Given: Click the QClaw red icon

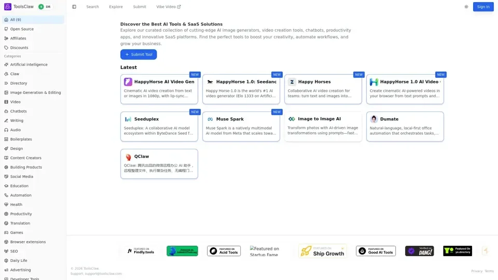Looking at the screenshot, I should 128,157.
